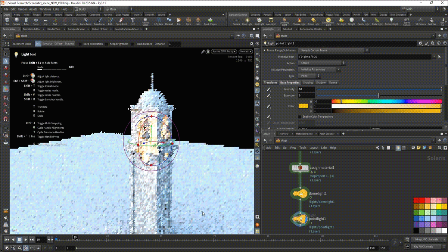This screenshot has height=252, width=448.
Task: Add a Spot Light from the shelf
Action: pyautogui.click(x=259, y=21)
